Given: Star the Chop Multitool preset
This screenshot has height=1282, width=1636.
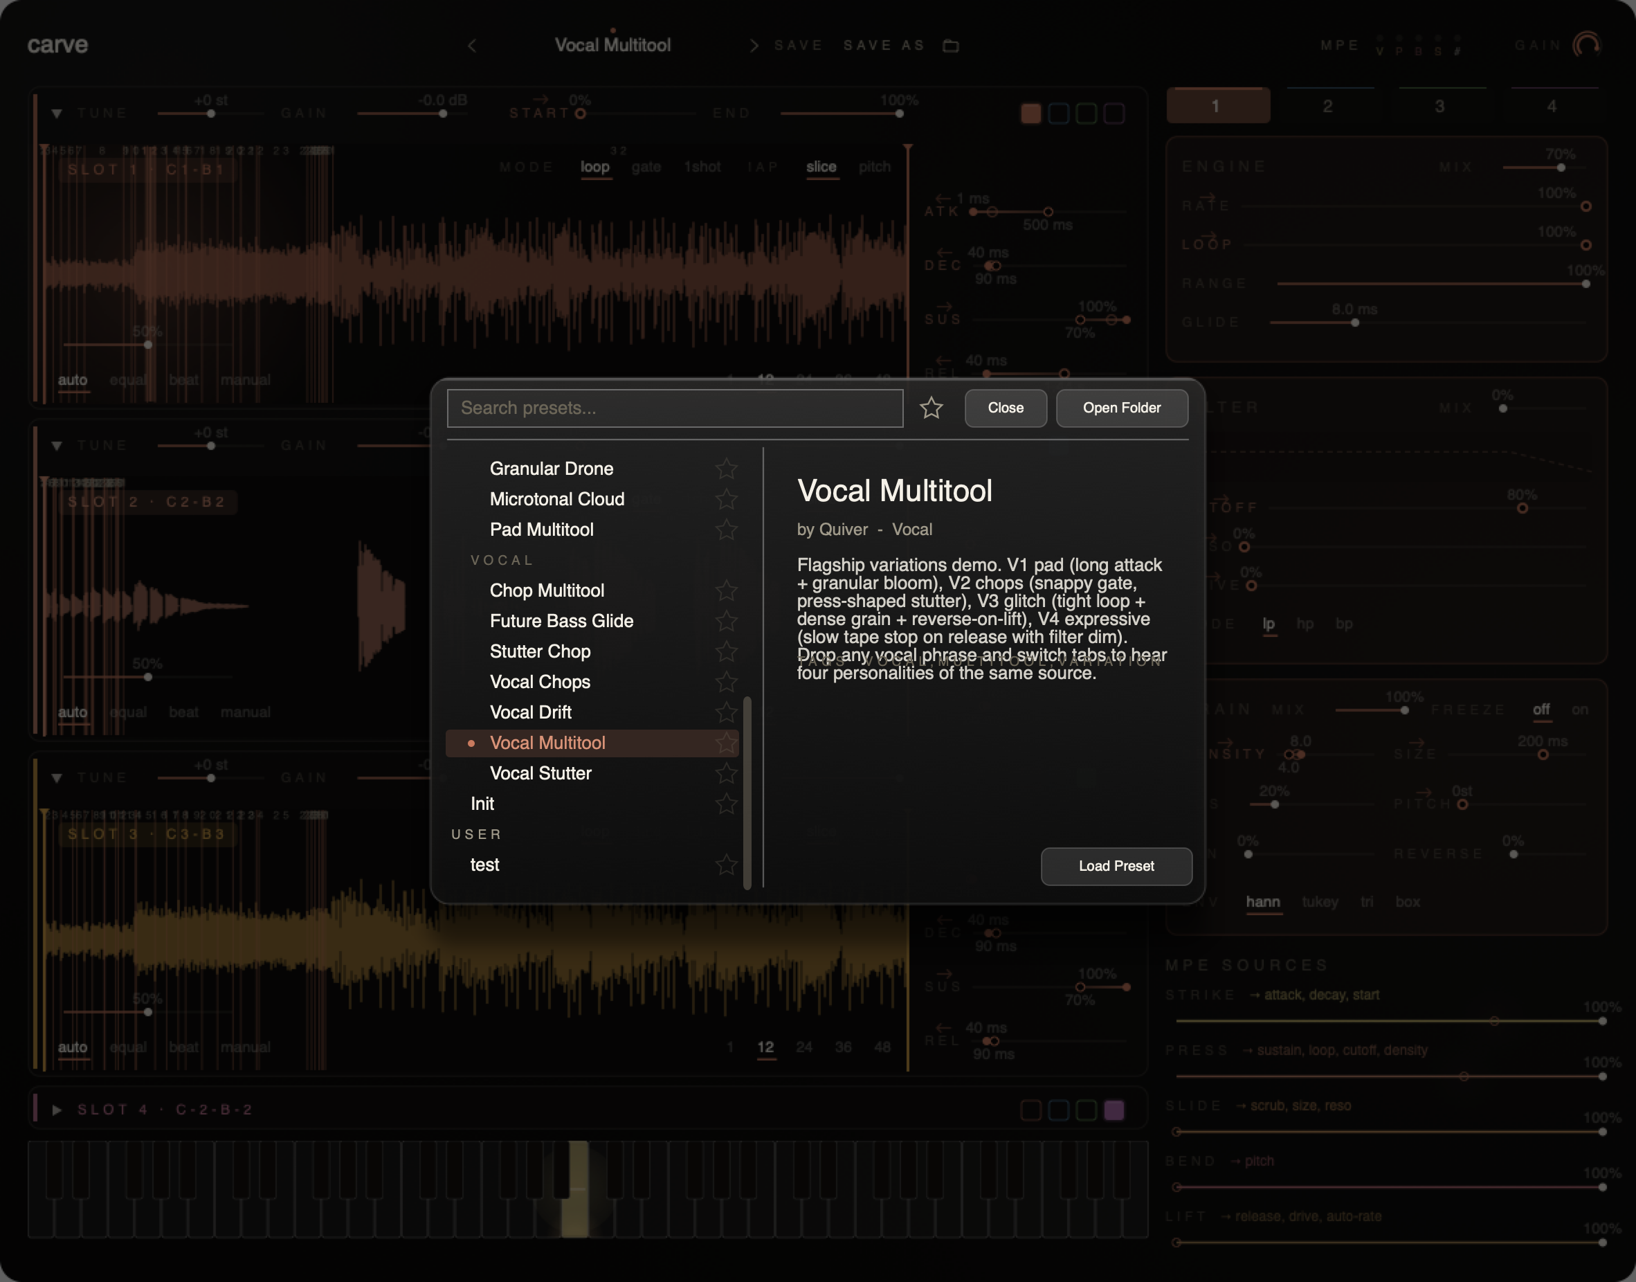Looking at the screenshot, I should coord(726,590).
